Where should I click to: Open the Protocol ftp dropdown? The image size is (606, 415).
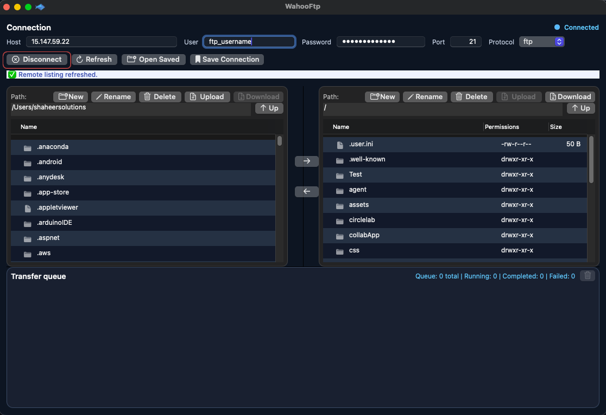(541, 42)
